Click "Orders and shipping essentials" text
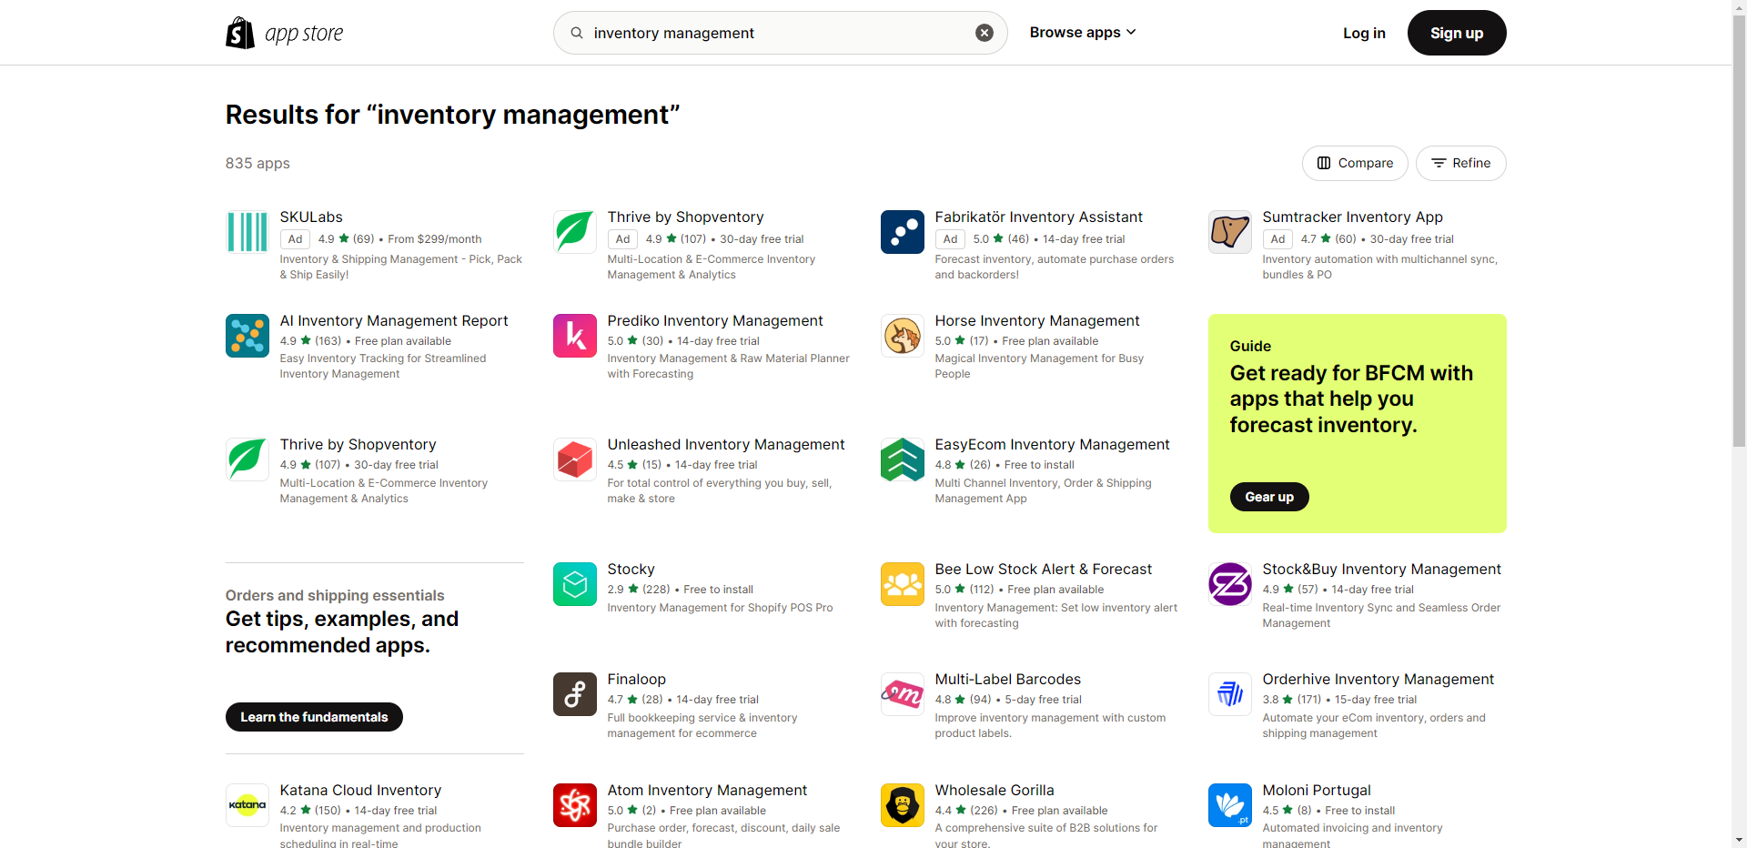This screenshot has height=848, width=1747. 335,595
